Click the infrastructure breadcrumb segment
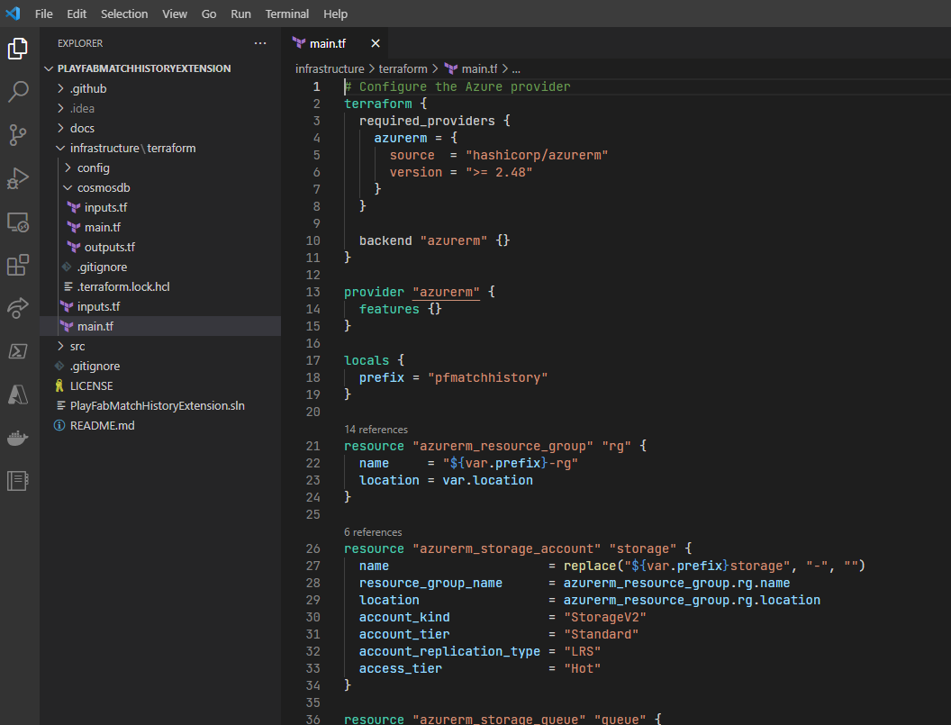The height and width of the screenshot is (725, 951). (330, 68)
